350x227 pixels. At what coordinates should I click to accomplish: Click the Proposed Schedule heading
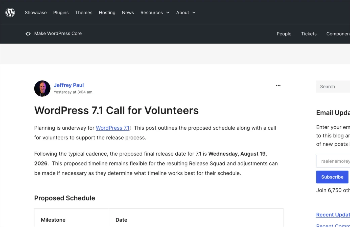click(x=65, y=198)
